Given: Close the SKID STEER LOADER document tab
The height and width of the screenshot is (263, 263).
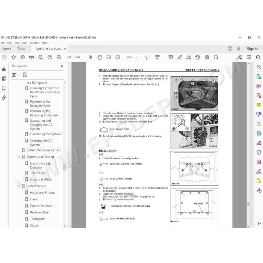Looking at the screenshot, I should 65,48.
